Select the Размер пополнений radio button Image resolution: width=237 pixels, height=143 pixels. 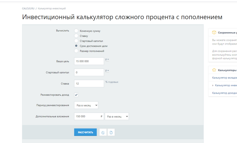pyautogui.click(x=76, y=51)
